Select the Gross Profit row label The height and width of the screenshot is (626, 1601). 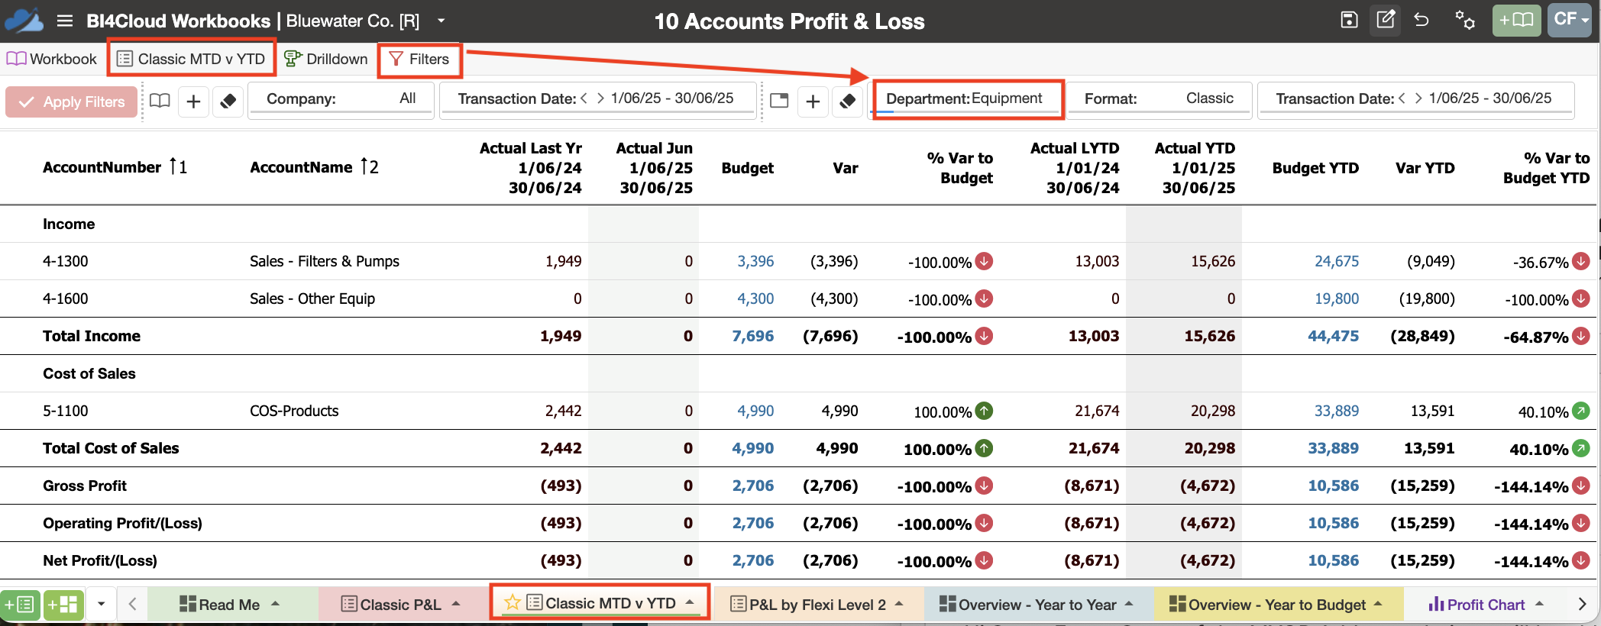click(85, 486)
